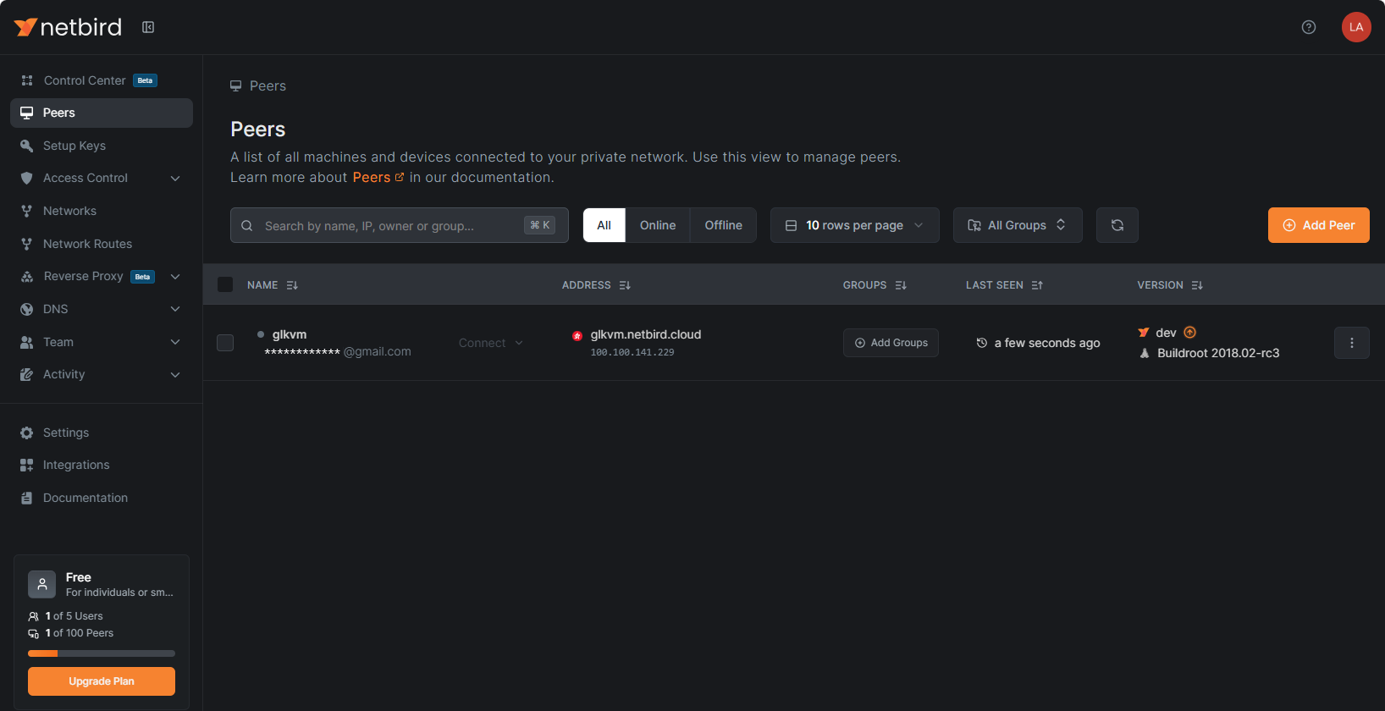
Task: Expand the Activity submenu chevron
Action: (x=175, y=374)
